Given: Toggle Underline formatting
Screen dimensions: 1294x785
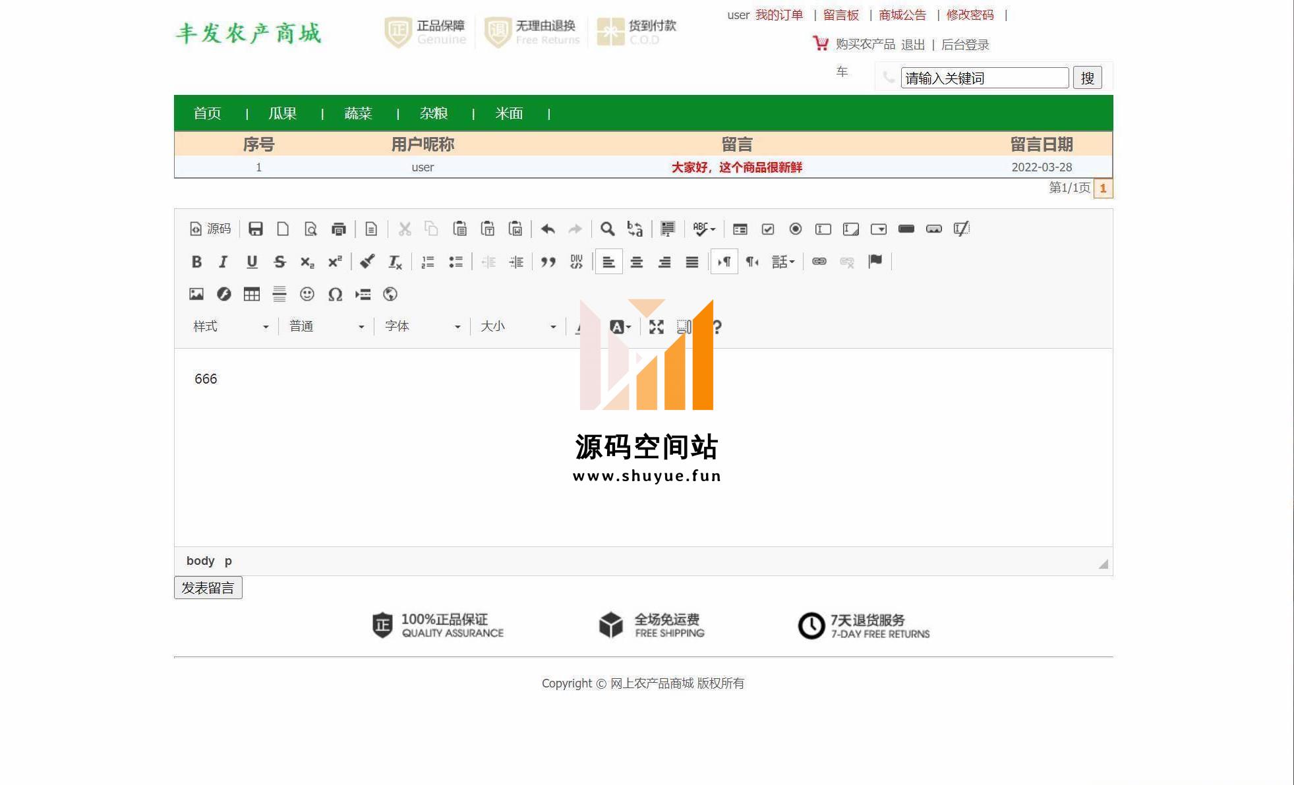Looking at the screenshot, I should (x=252, y=262).
